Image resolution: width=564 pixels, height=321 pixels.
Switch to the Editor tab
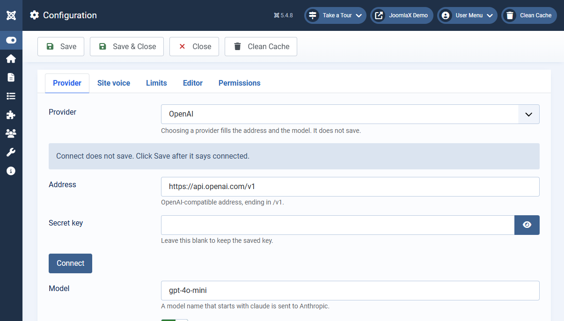(x=193, y=83)
